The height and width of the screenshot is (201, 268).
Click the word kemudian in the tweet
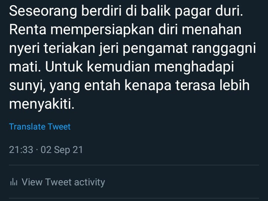pos(118,67)
